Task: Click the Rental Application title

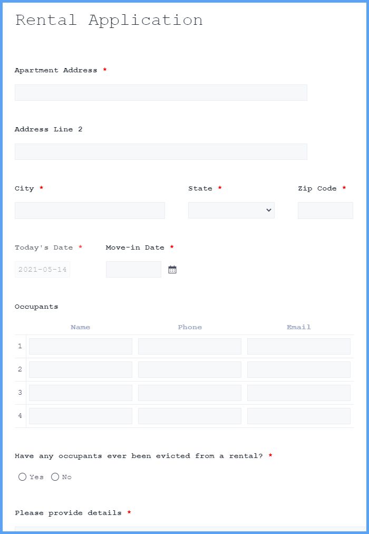Action: tap(109, 20)
